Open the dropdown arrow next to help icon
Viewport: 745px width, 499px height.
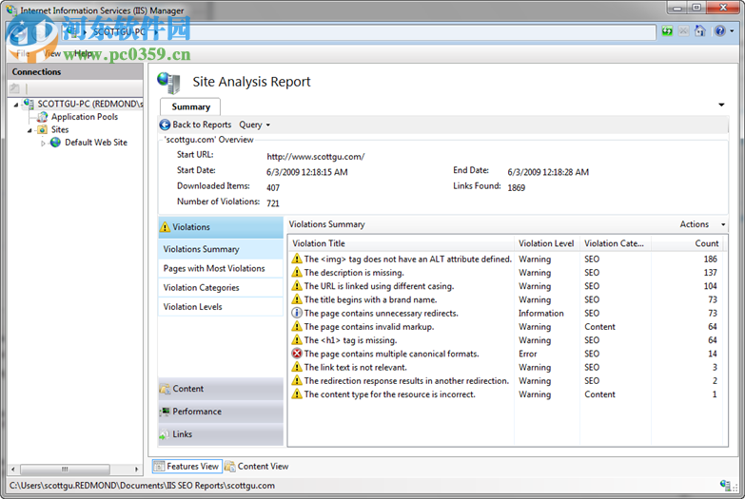coord(732,31)
